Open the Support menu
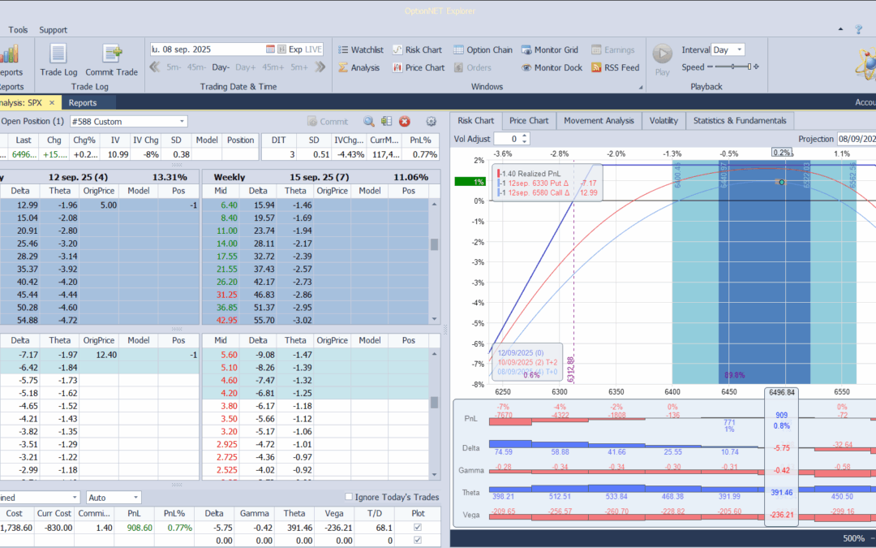 click(53, 30)
